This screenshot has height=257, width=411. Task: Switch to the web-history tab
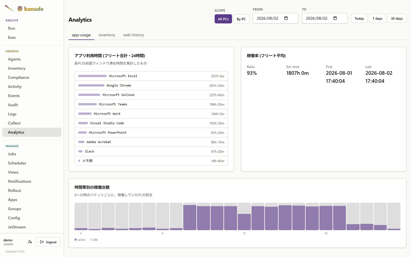click(x=134, y=35)
